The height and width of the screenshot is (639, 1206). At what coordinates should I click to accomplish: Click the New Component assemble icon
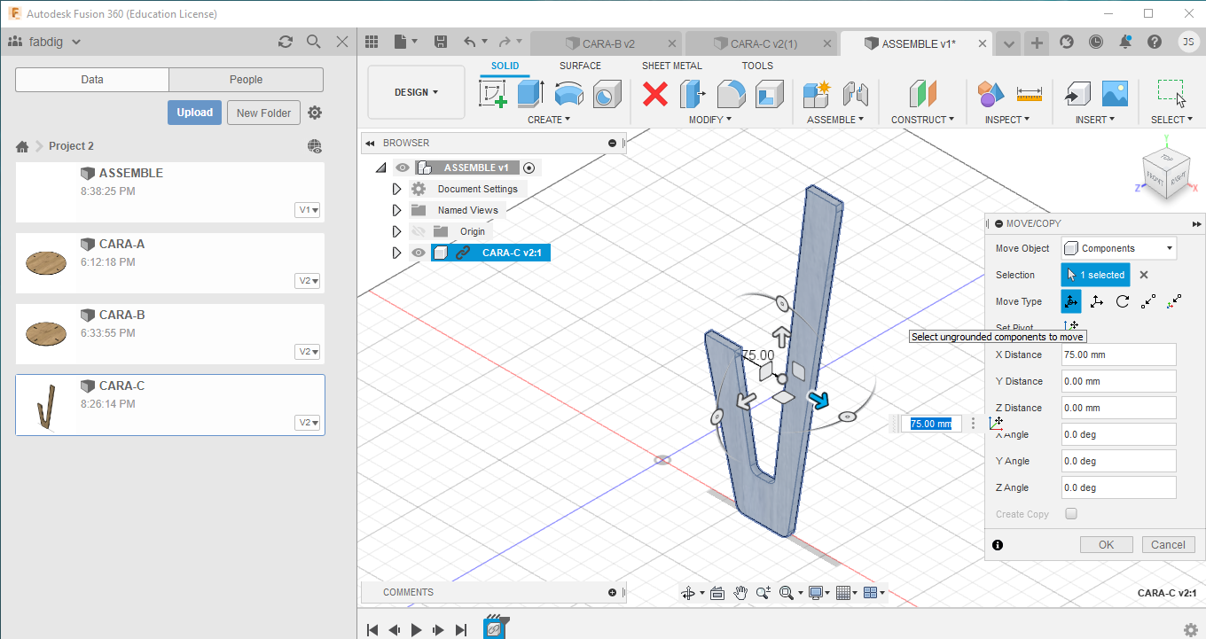[816, 93]
